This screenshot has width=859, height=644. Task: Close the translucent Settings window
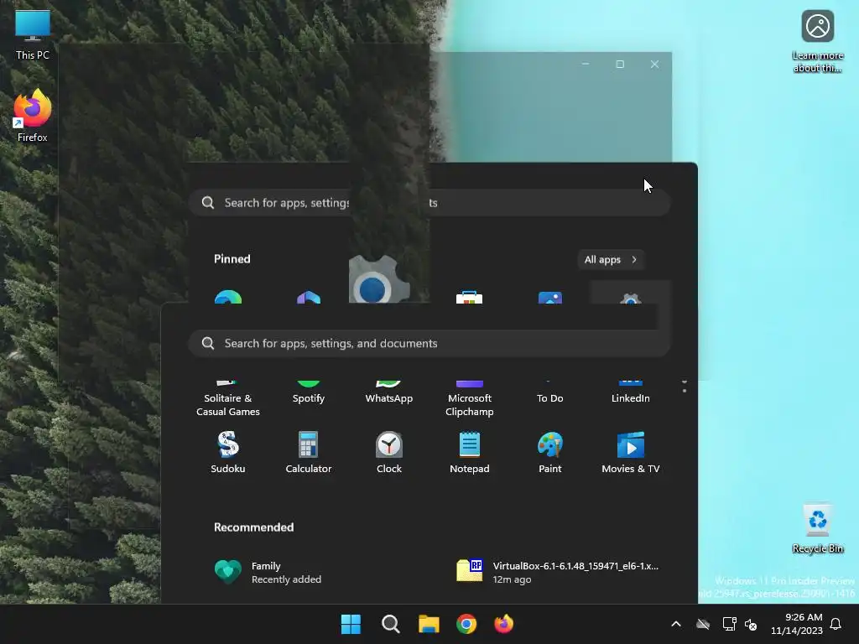[654, 64]
